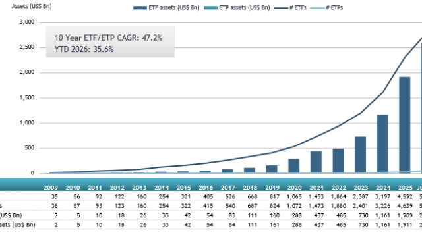This screenshot has width=422, height=237.
Task: Select the # ETPs legend label
Action: pos(334,8)
